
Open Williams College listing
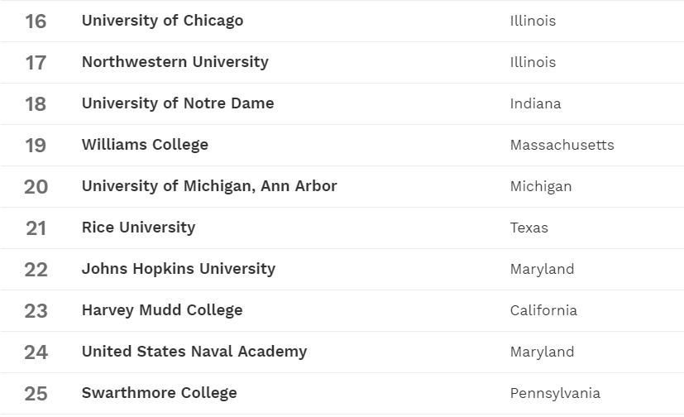pyautogui.click(x=145, y=145)
